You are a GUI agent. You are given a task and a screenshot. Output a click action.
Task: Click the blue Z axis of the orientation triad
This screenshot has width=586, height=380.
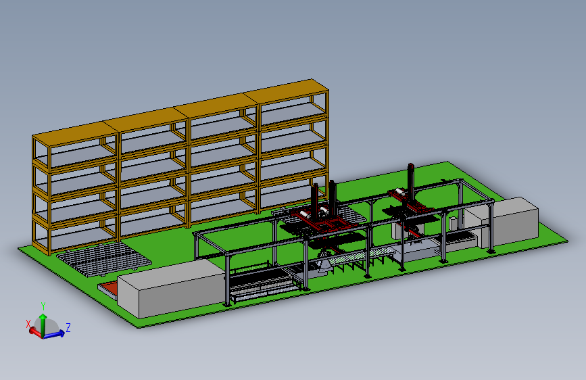55,334
